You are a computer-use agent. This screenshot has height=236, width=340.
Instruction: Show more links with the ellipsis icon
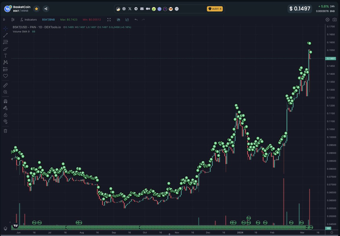coord(177,9)
